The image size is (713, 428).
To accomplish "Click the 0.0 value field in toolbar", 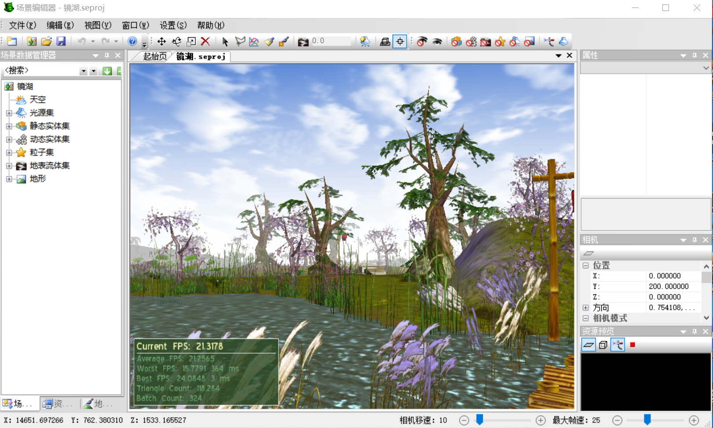I will [331, 41].
